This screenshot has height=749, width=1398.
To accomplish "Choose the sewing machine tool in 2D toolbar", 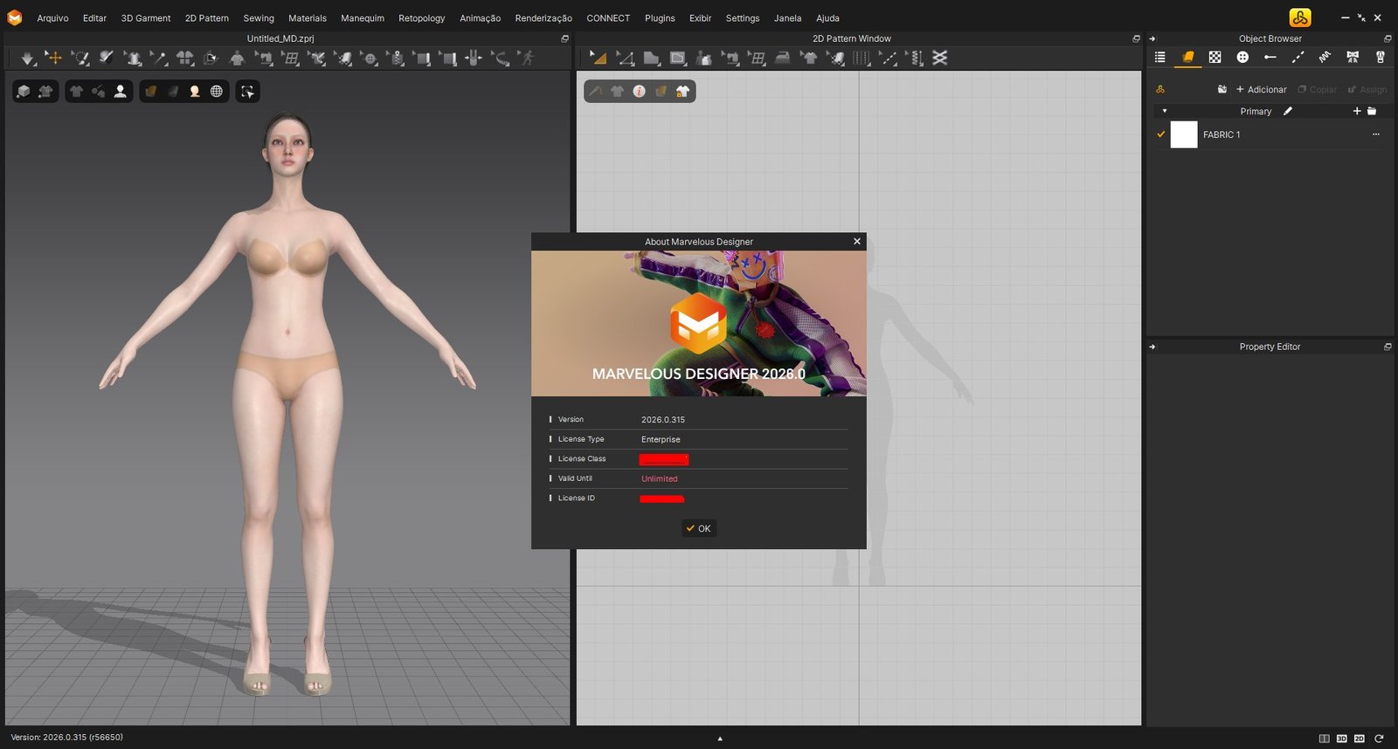I will (x=730, y=58).
